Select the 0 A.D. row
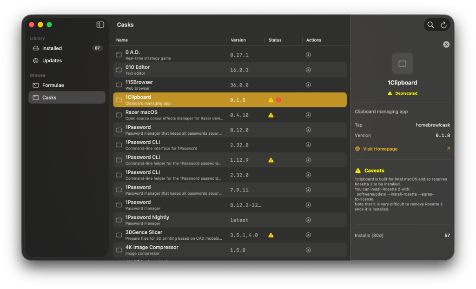This screenshot has width=476, height=289. point(230,55)
